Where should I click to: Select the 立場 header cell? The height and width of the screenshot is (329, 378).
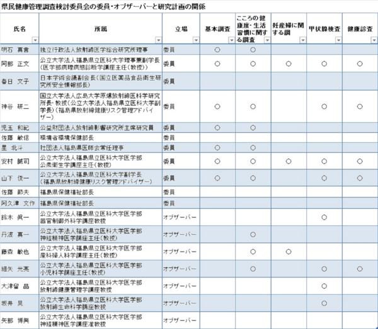pyautogui.click(x=181, y=28)
